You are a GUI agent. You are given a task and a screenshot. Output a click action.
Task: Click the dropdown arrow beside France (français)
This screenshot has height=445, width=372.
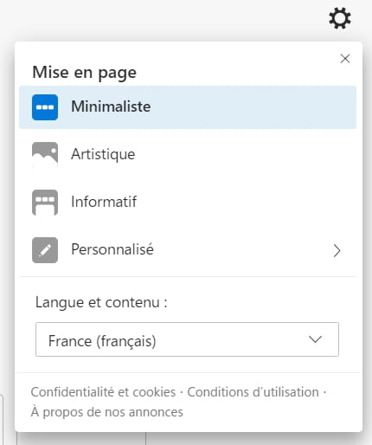point(315,339)
